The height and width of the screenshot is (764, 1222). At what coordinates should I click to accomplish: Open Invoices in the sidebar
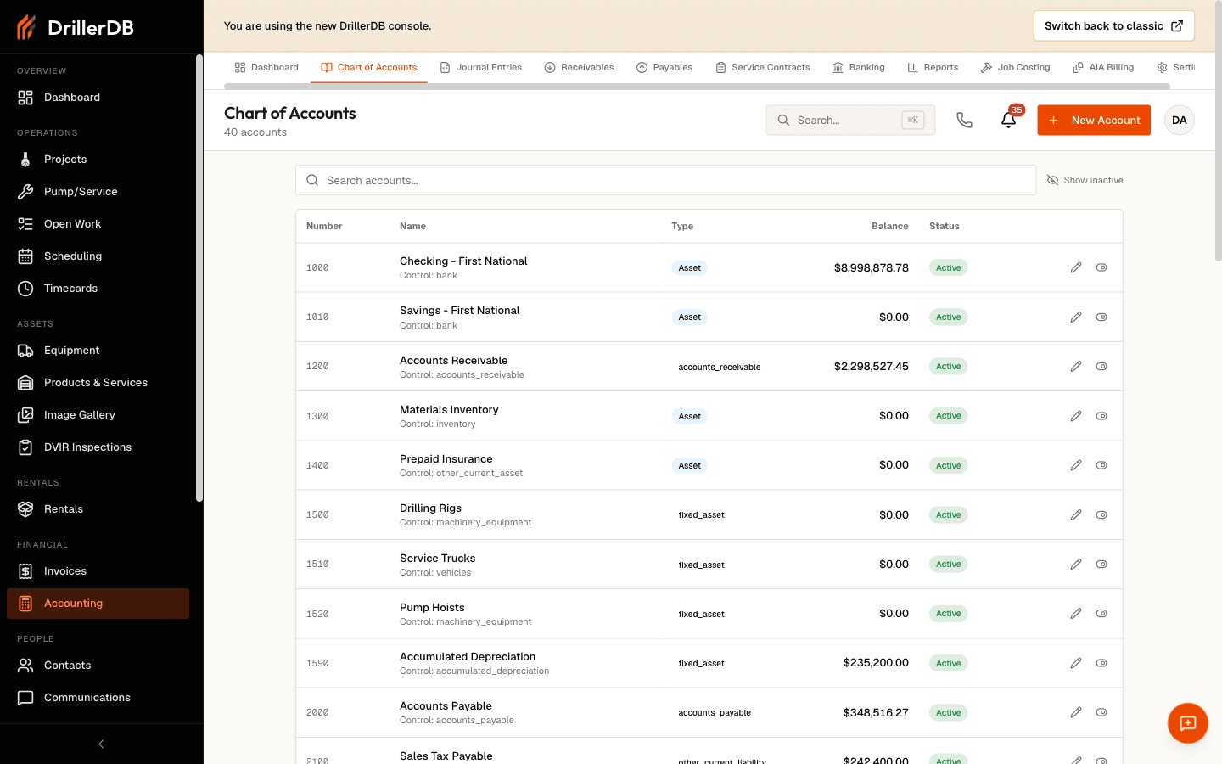point(98,571)
